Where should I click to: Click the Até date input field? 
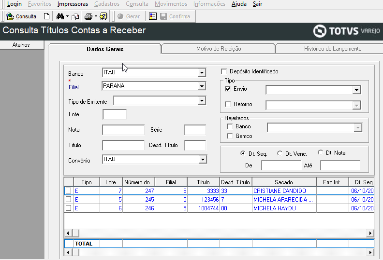coord(340,165)
